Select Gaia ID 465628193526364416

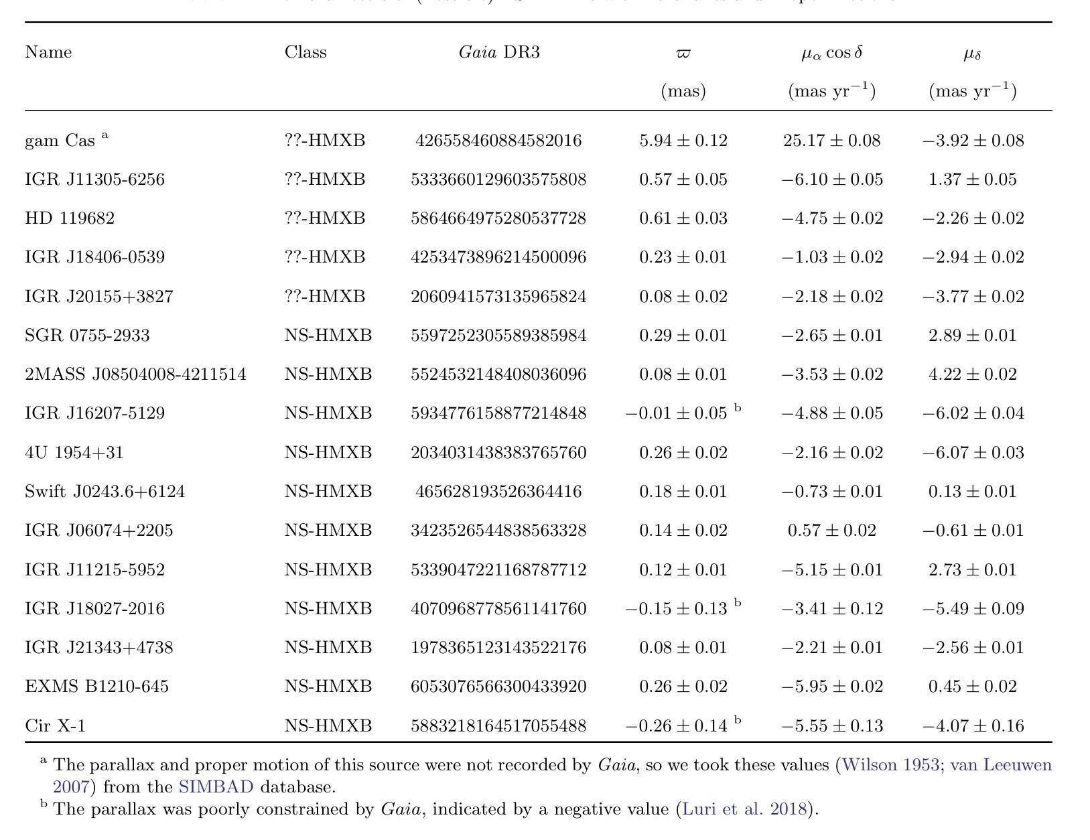[x=498, y=492]
